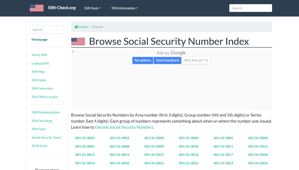This screenshot has height=170, width=299.
Task: Open the 001-01-0008 entry
Action: 119,146
